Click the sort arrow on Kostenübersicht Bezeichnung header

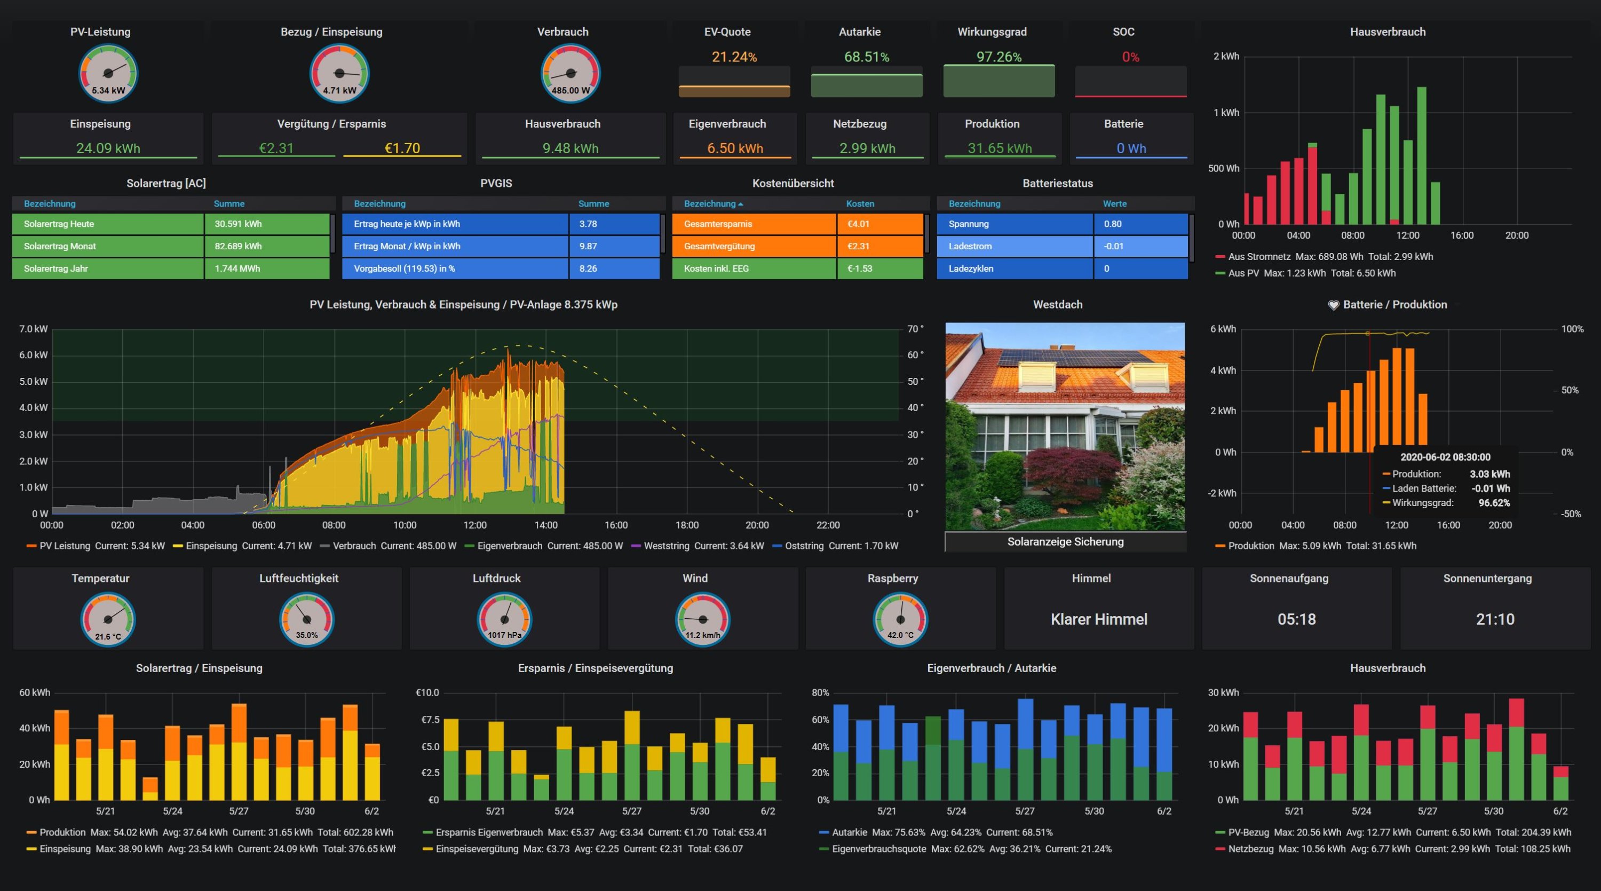coord(740,204)
